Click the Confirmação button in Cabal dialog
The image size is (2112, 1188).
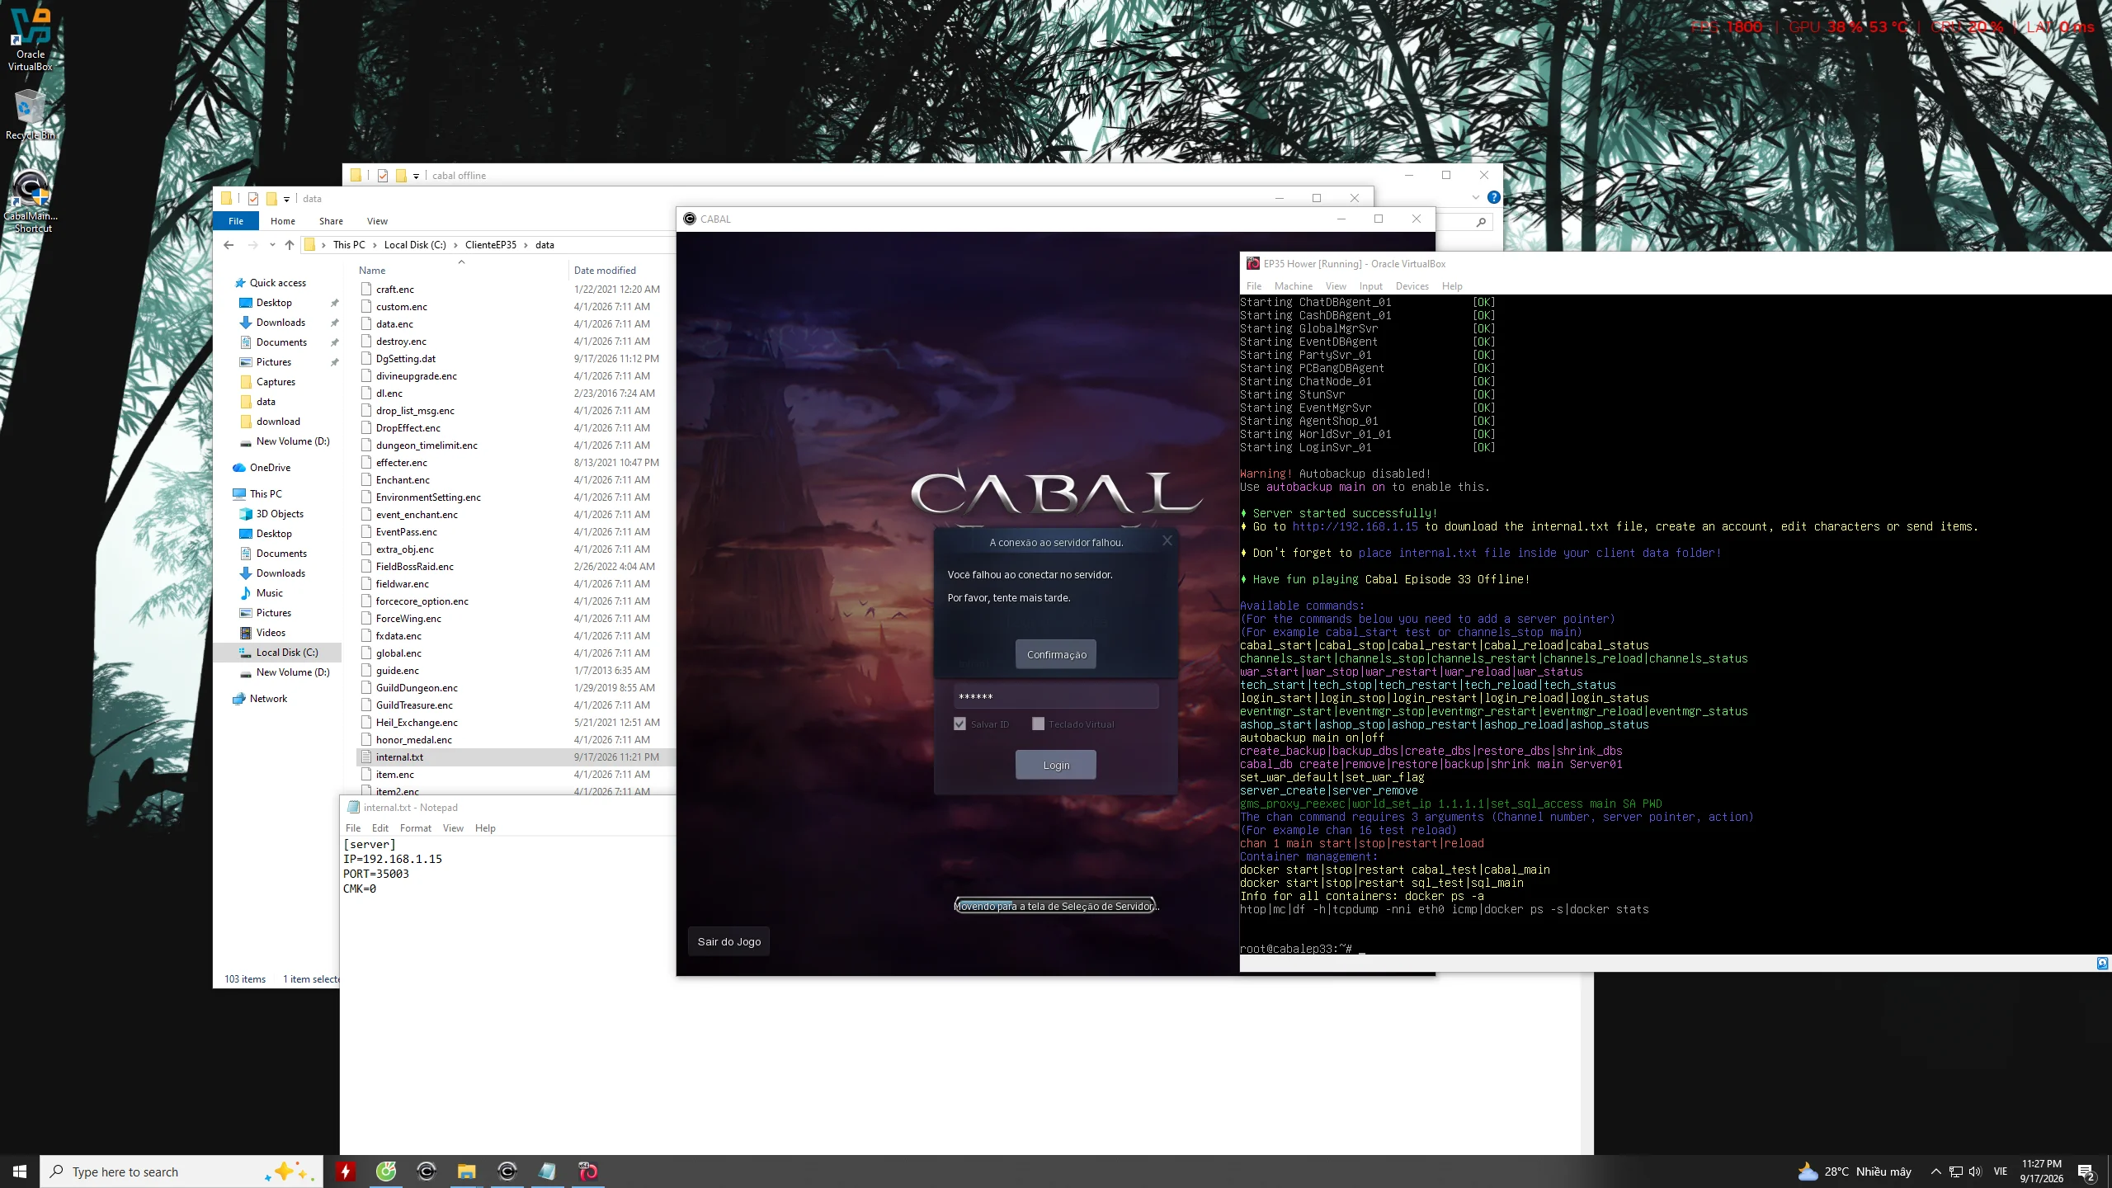point(1056,654)
